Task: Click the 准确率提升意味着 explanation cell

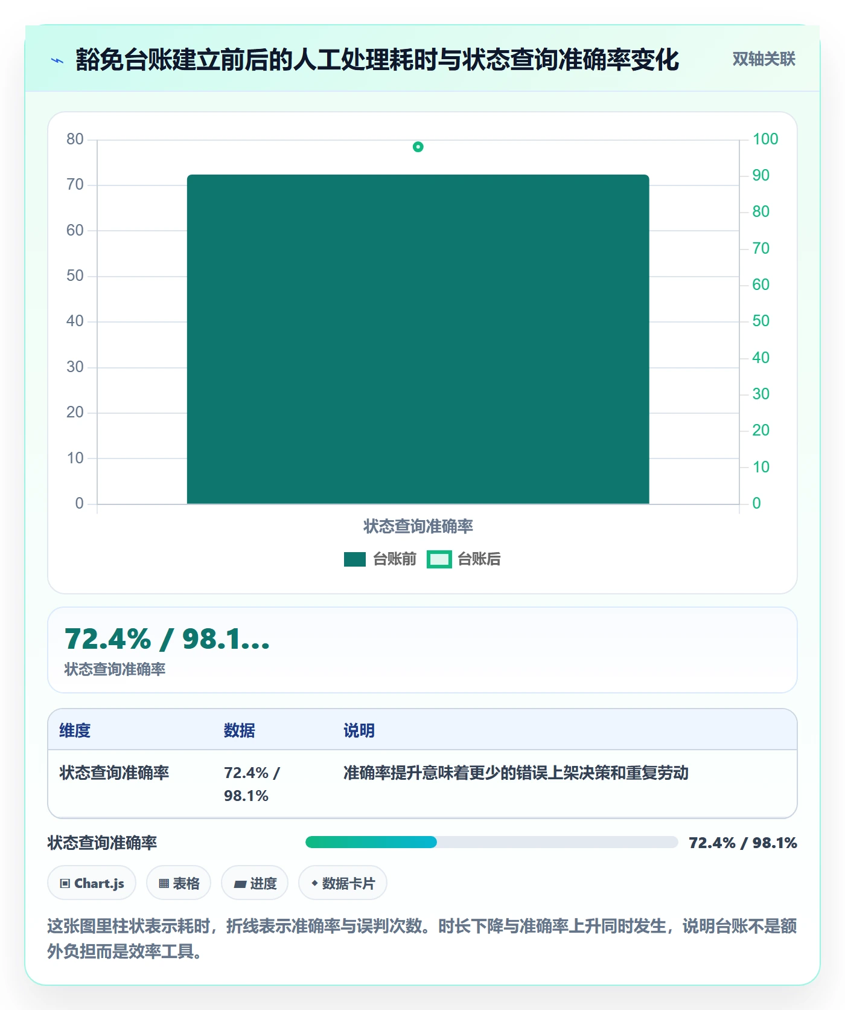Action: [516, 773]
